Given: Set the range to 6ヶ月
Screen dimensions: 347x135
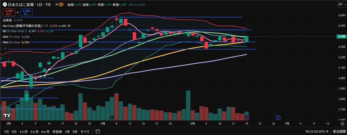Looking at the screenshot, I should (x=45, y=132).
